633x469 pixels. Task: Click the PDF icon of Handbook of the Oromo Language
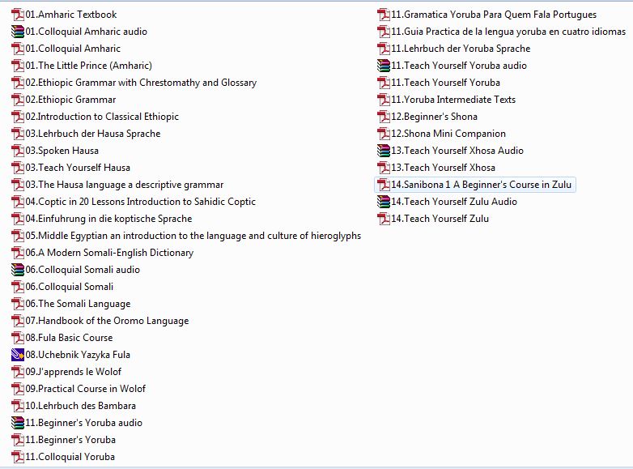click(18, 321)
